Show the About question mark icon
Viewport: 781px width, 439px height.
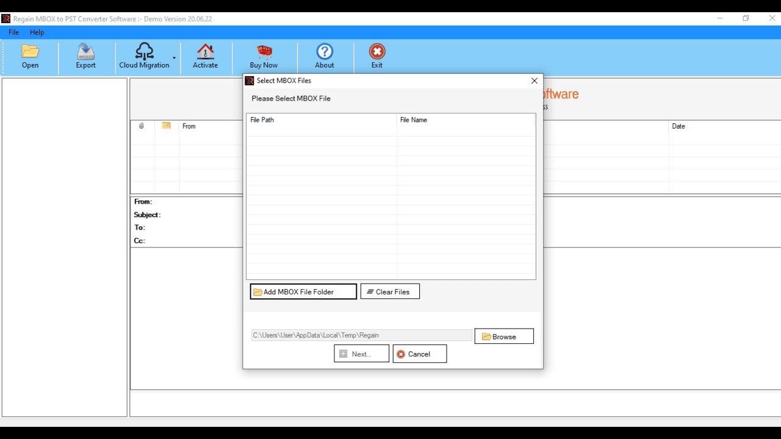(325, 51)
